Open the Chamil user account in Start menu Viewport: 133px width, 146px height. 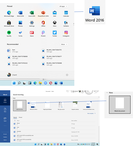coord(12,75)
